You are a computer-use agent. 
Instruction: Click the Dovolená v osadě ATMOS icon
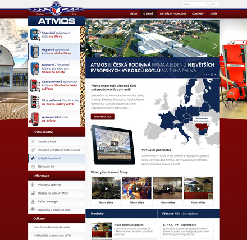(33, 209)
